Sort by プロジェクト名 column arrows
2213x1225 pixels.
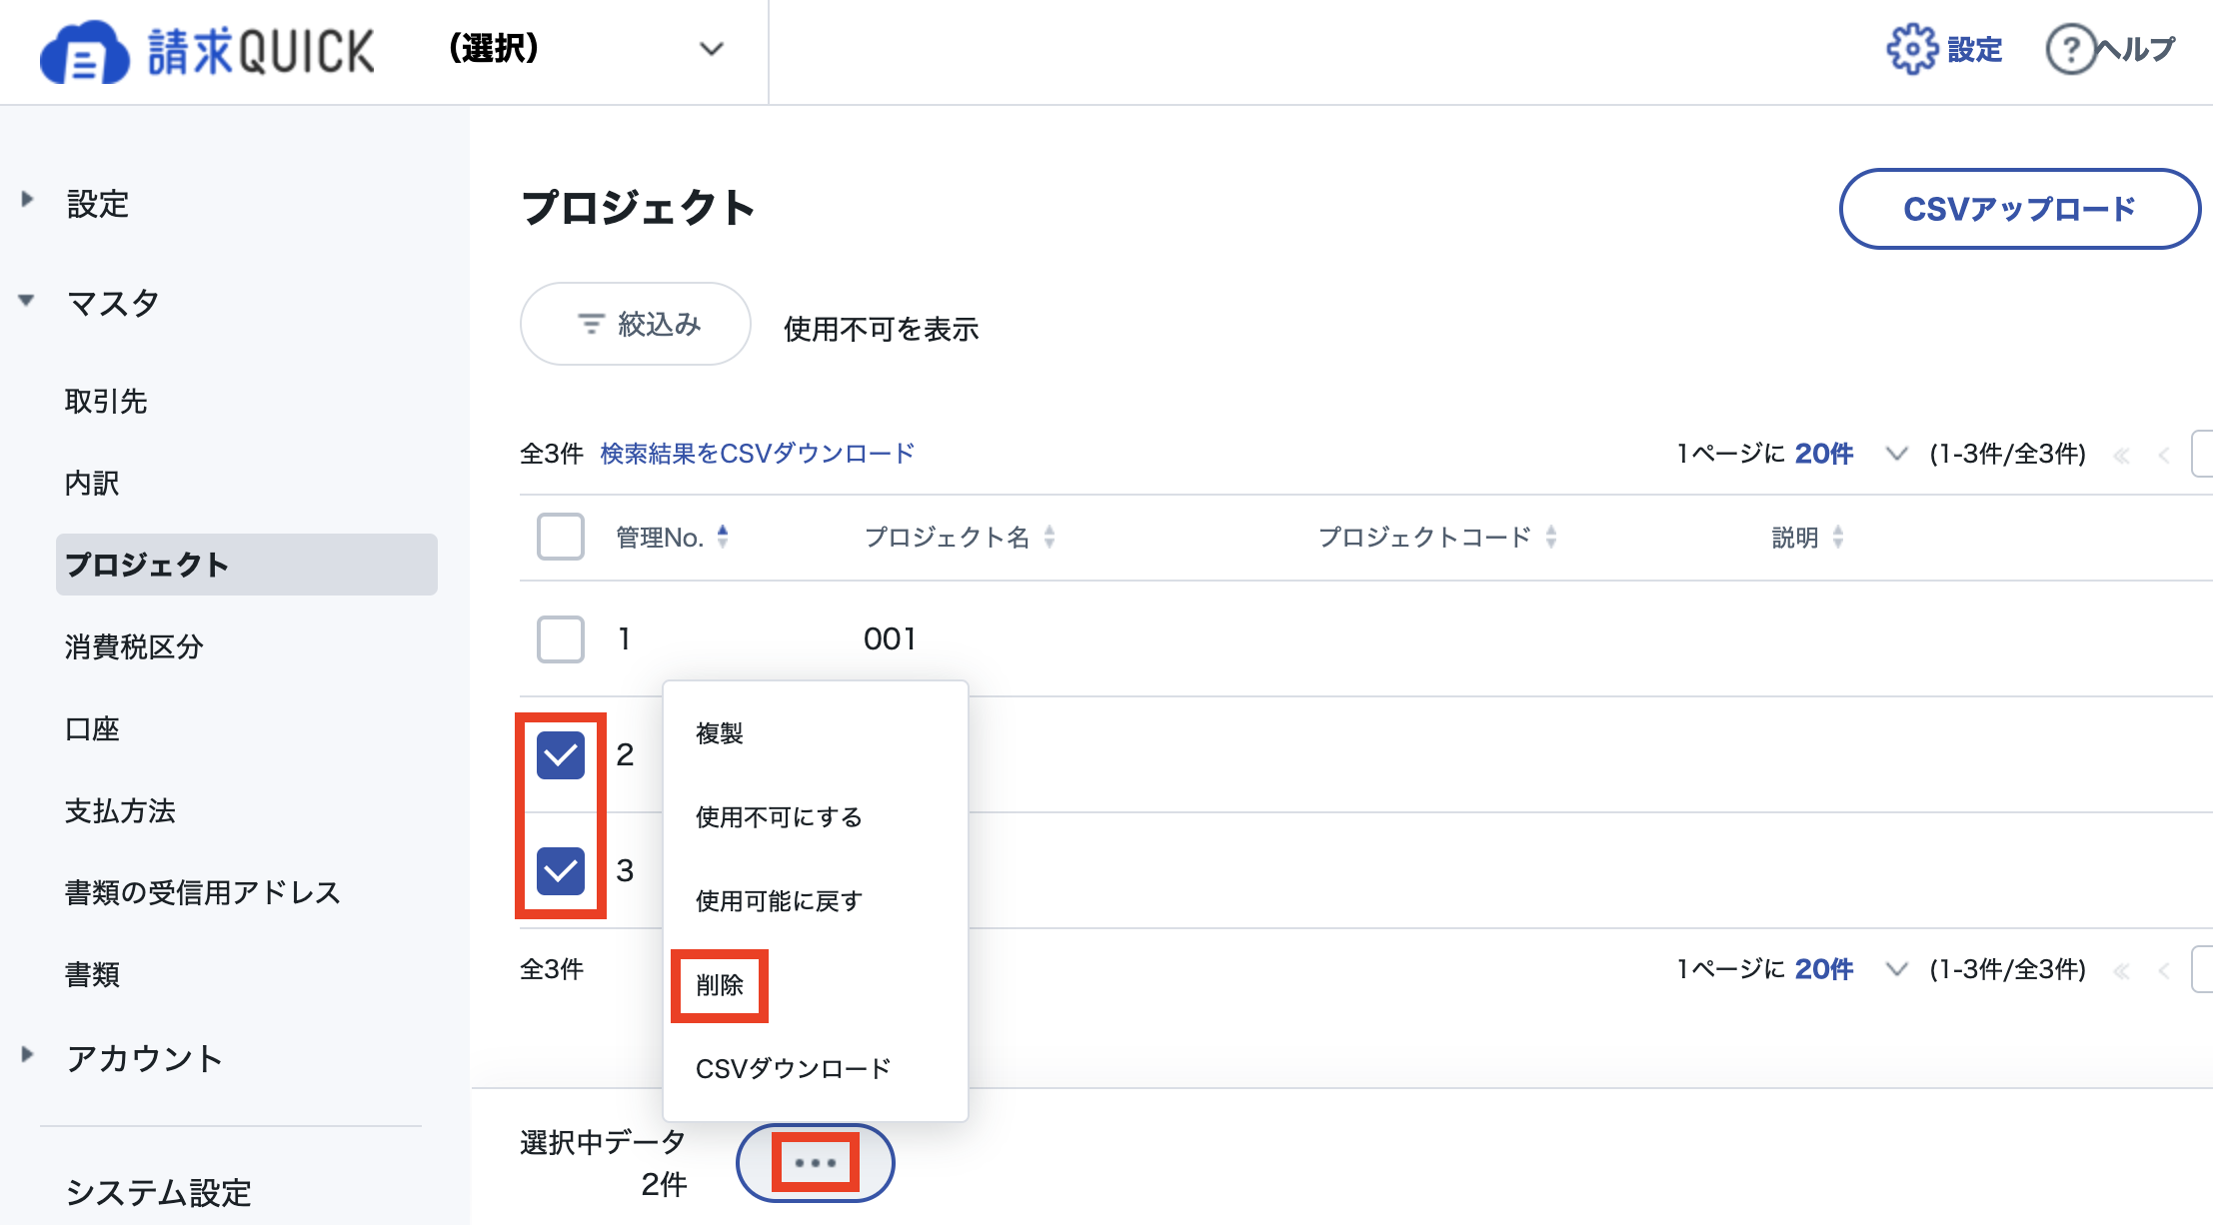(1049, 537)
